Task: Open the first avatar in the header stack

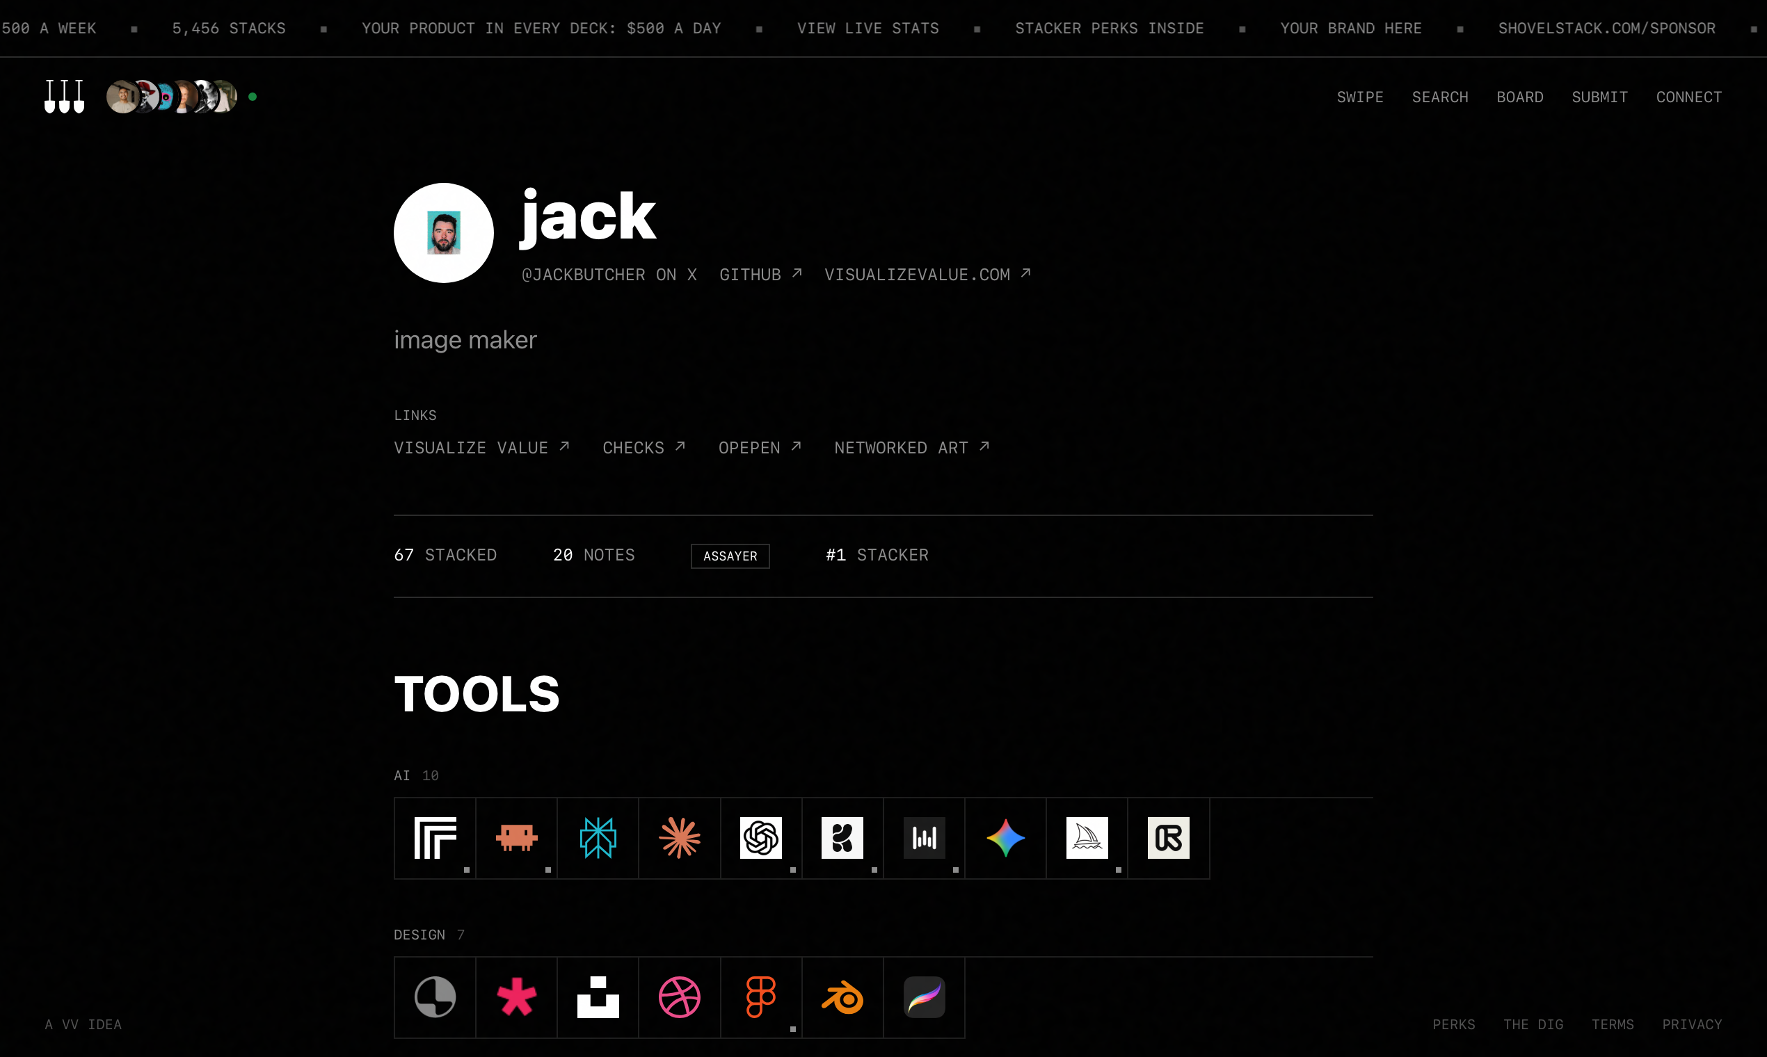Action: click(x=121, y=97)
